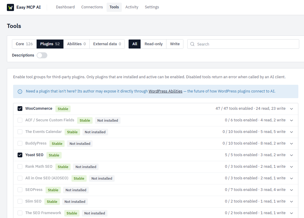
Task: Select the Read-only filter button
Action: 154,44
